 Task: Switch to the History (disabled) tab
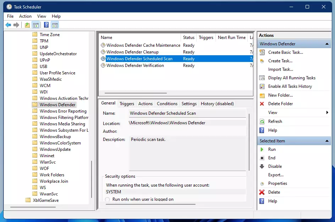(217, 104)
